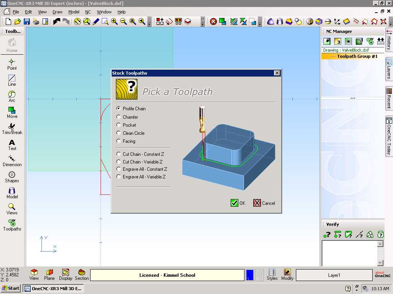Click Cancel in Stock Toolpaths dialog
This screenshot has height=294, width=393.
pos(264,203)
